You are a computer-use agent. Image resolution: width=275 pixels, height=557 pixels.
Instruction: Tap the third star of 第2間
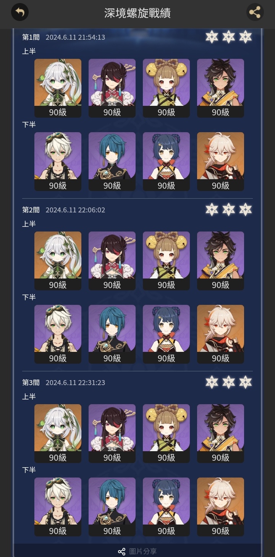click(x=246, y=209)
